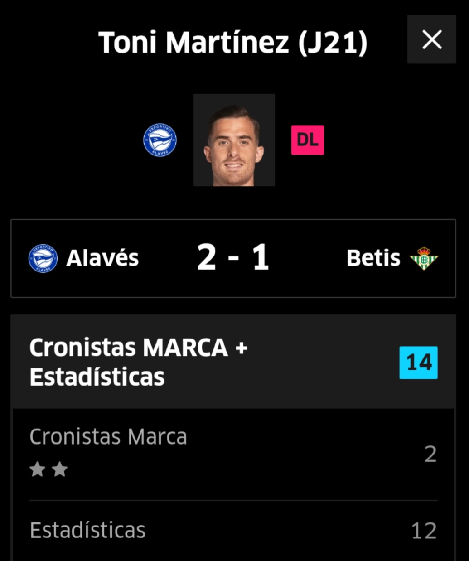Close the Toni Martínez player panel
The image size is (469, 561).
[431, 39]
